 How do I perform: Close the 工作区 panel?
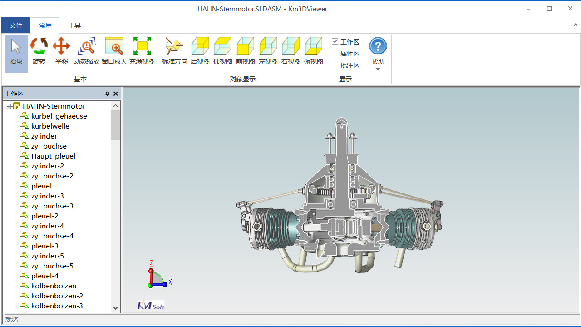[x=116, y=94]
